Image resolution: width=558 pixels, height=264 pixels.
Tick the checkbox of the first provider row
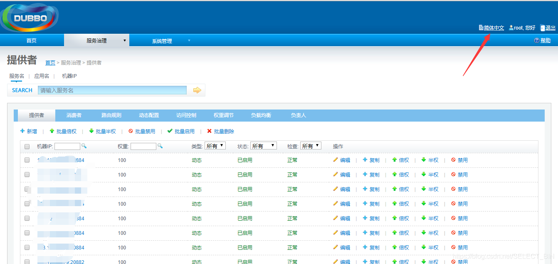pos(27,160)
